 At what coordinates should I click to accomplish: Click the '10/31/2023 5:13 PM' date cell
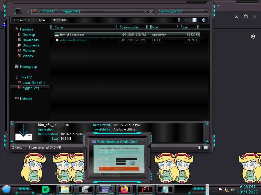[133, 40]
